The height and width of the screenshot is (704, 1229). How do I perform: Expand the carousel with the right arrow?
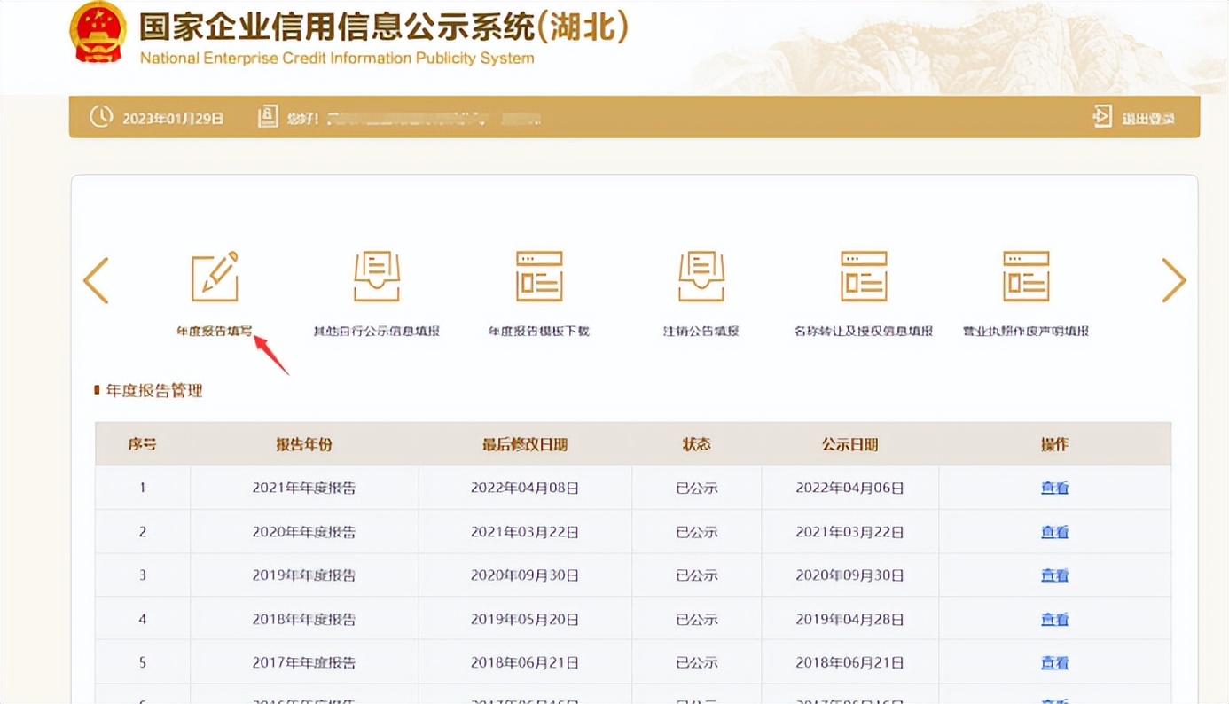pyautogui.click(x=1175, y=280)
